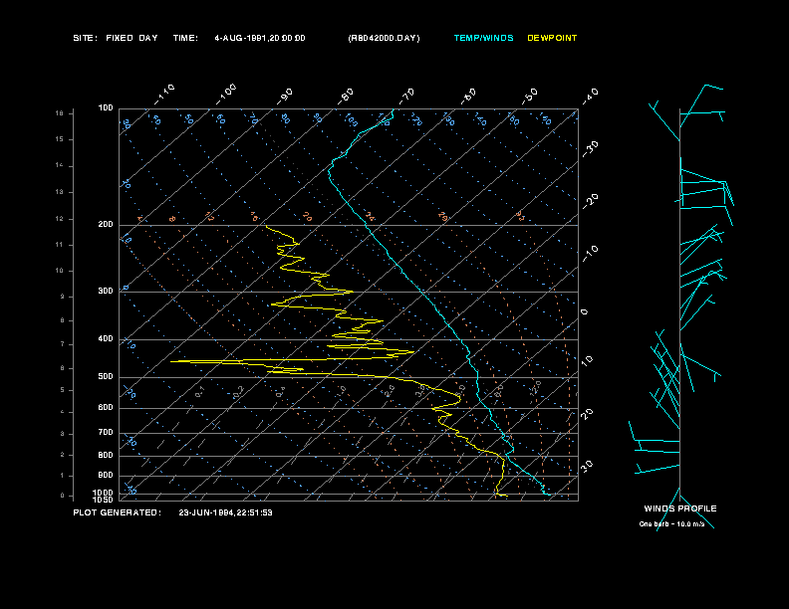Click the cyan TEMP/WINDS legend label
Viewport: 789px width, 609px height.
483,38
